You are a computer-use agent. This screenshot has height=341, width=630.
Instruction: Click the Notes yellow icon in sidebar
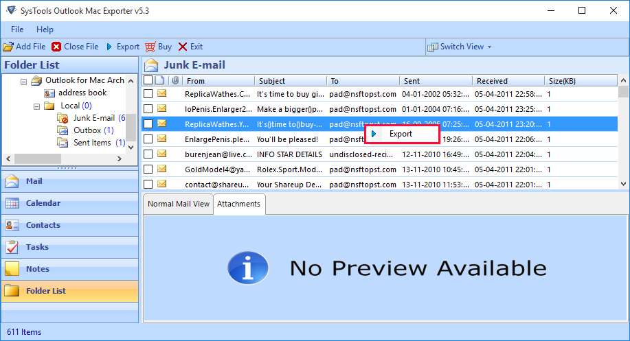pos(12,269)
